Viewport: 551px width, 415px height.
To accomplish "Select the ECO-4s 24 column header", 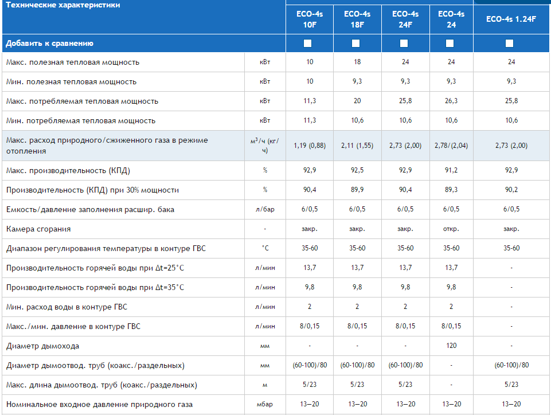I will (452, 19).
